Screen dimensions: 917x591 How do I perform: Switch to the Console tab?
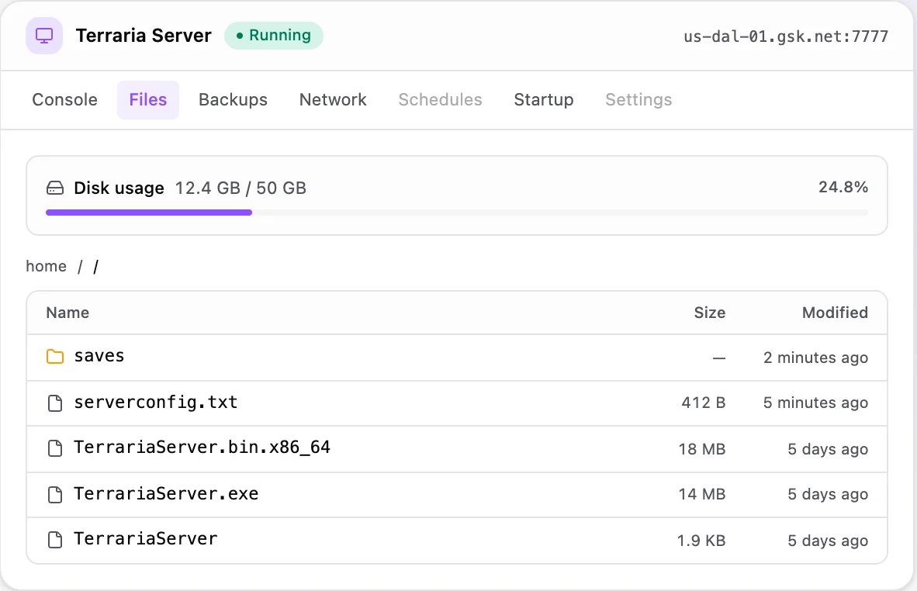[65, 100]
